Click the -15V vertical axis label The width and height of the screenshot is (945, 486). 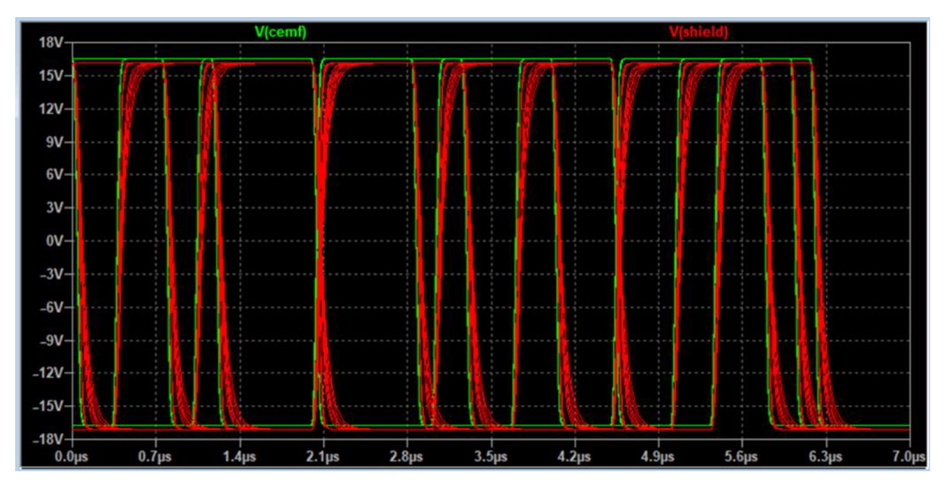(48, 406)
